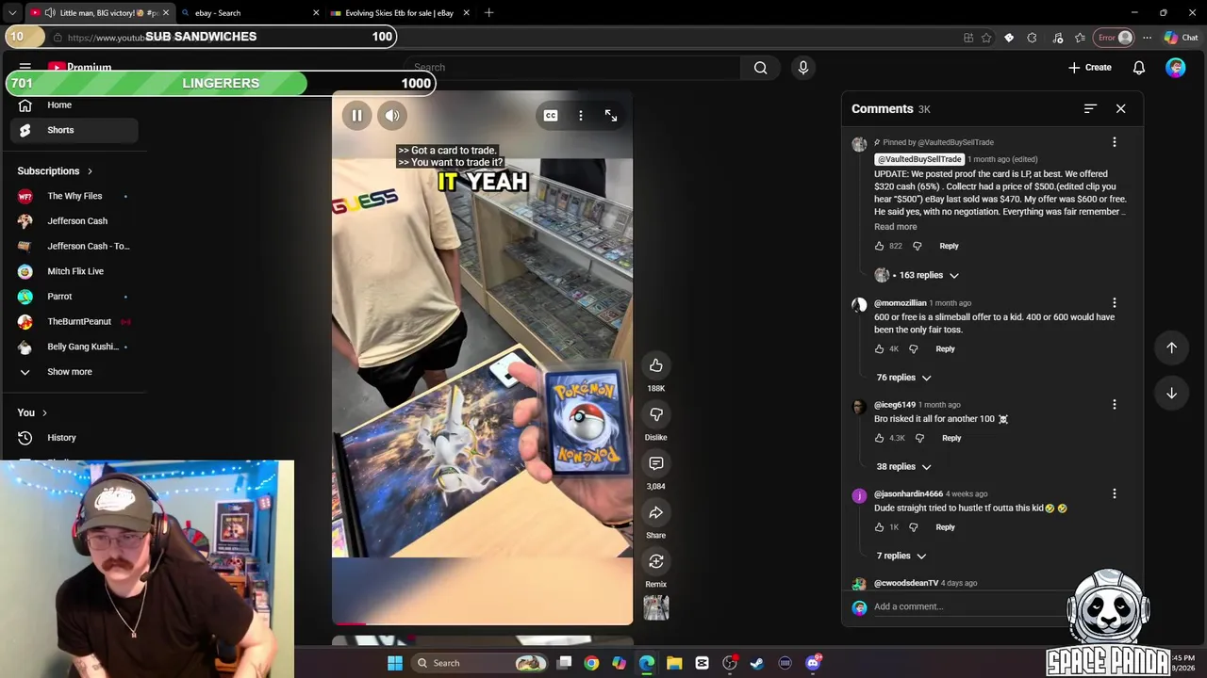Open Home in the YouTube sidebar

pyautogui.click(x=74, y=105)
